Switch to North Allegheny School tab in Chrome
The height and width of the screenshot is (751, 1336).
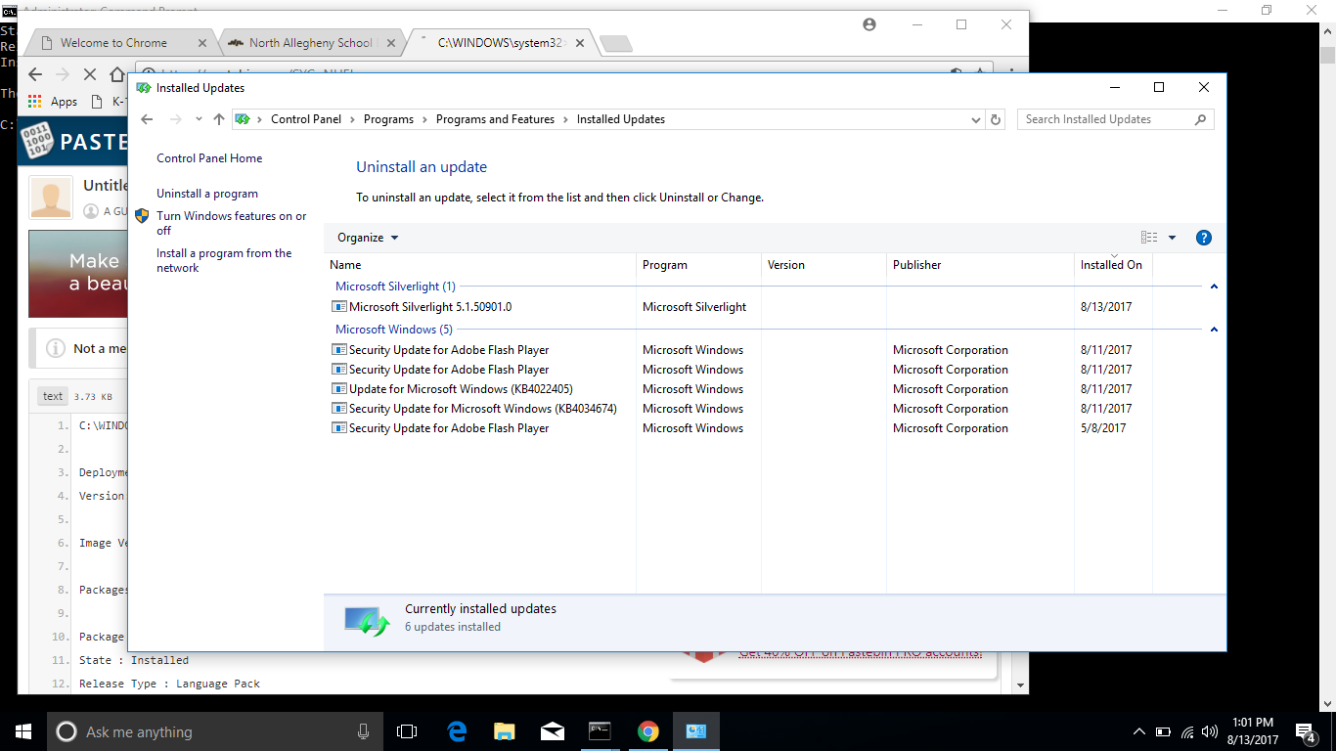(310, 43)
